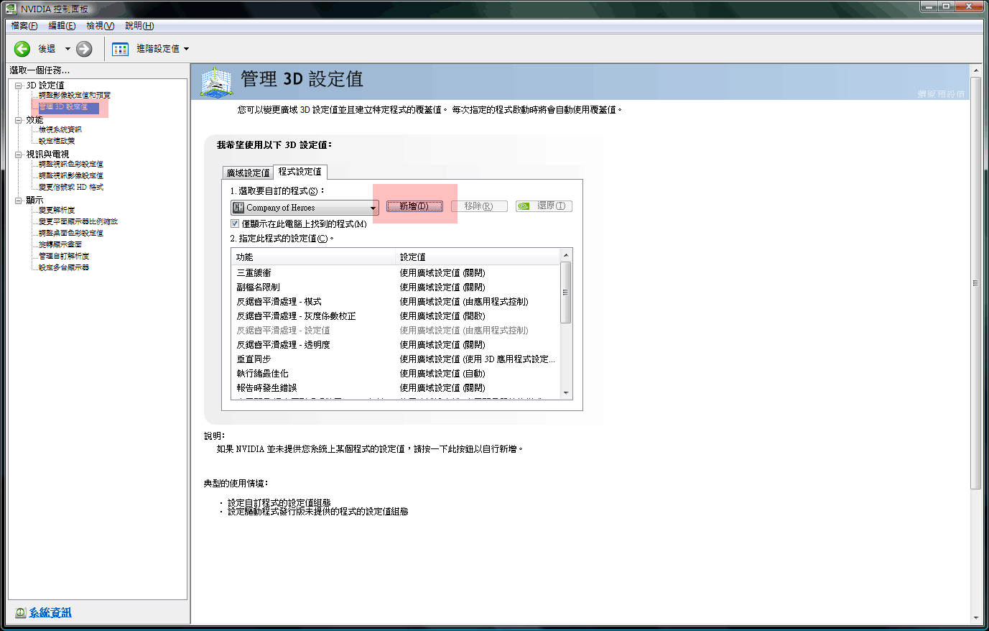Select the 副檔名限制 settings row
Viewport: 989px width, 631px height.
(x=396, y=287)
